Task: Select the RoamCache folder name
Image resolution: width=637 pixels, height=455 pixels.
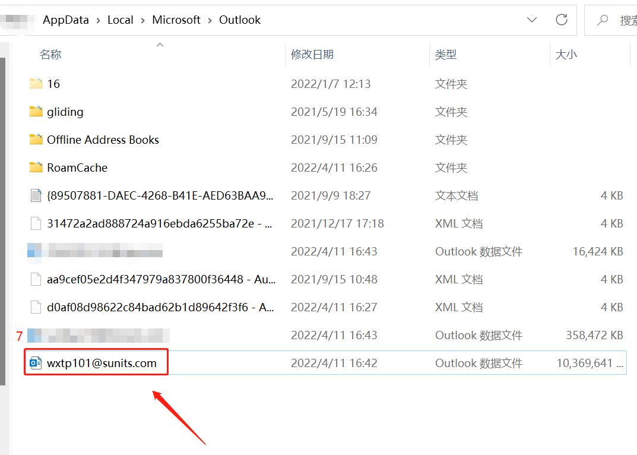Action: 77,168
